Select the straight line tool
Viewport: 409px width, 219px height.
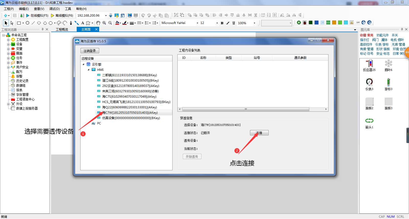pos(33,23)
